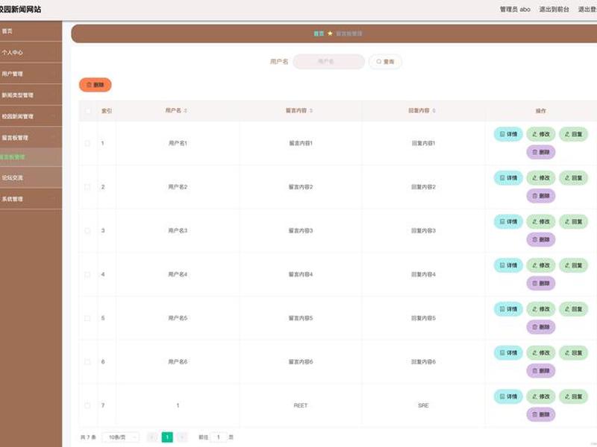Image resolution: width=597 pixels, height=447 pixels.
Task: Click purple 删除 for row 用户名6
Action: point(540,370)
